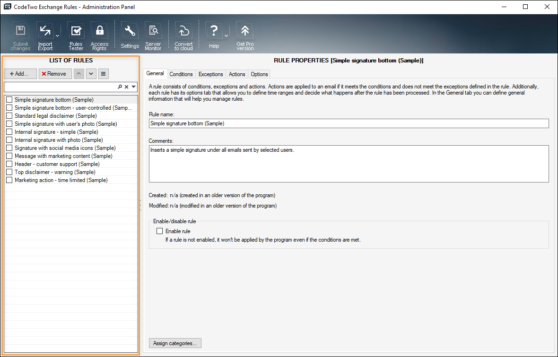Check Marketing action - time limited checkbox
Viewport: 558px width, 357px height.
tap(9, 180)
